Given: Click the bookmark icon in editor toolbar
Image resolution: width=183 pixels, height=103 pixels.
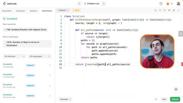Looking at the screenshot, I should [x=156, y=10].
